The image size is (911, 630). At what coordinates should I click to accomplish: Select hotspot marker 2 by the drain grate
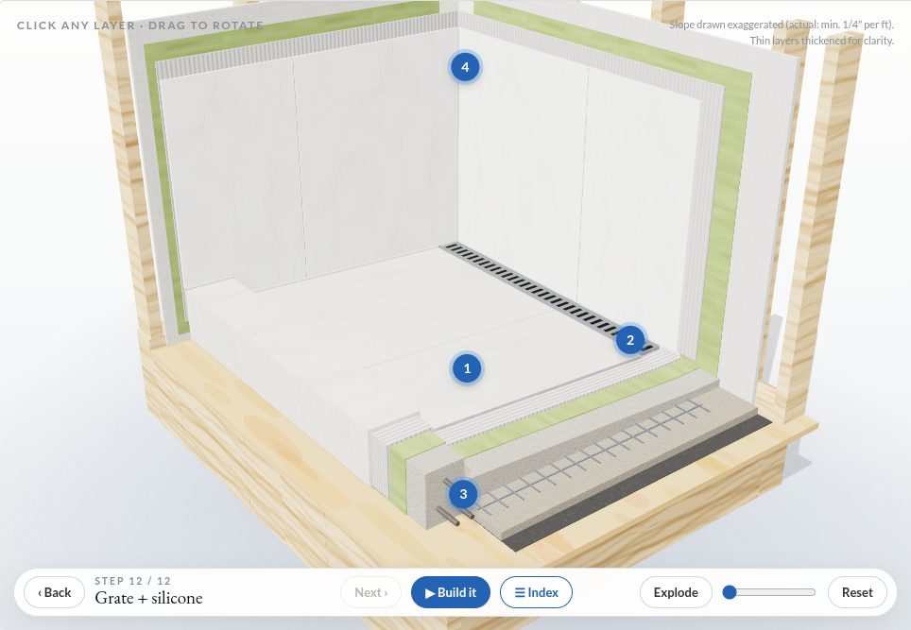pos(629,340)
